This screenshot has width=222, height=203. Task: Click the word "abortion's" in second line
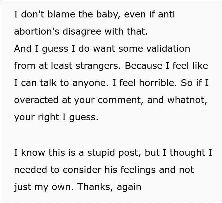pos(37,31)
